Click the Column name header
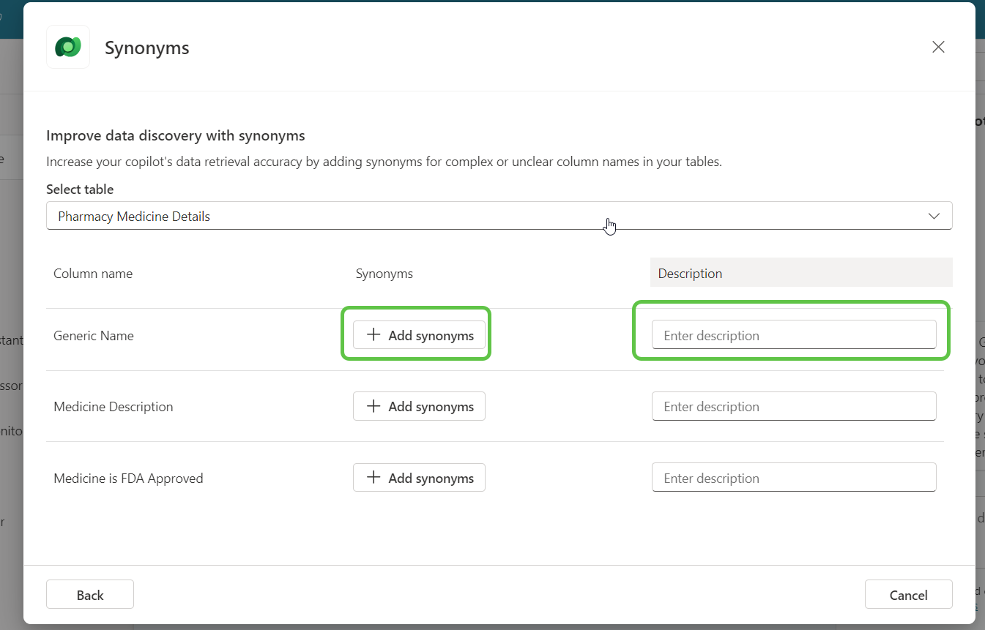Viewport: 985px width, 630px height. [93, 274]
